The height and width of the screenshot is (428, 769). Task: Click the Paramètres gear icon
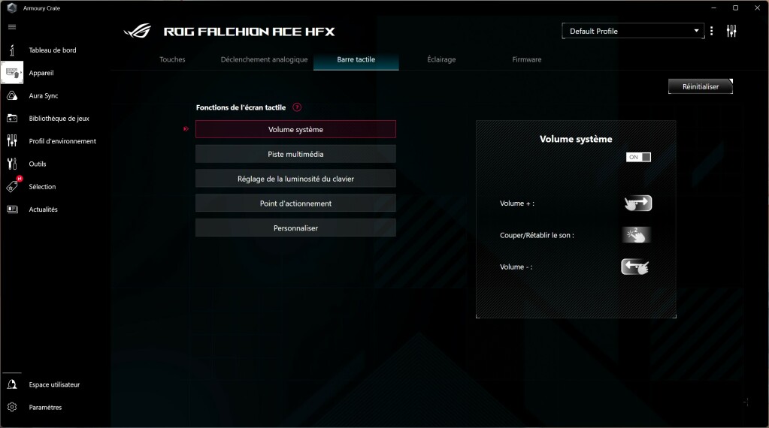click(12, 407)
